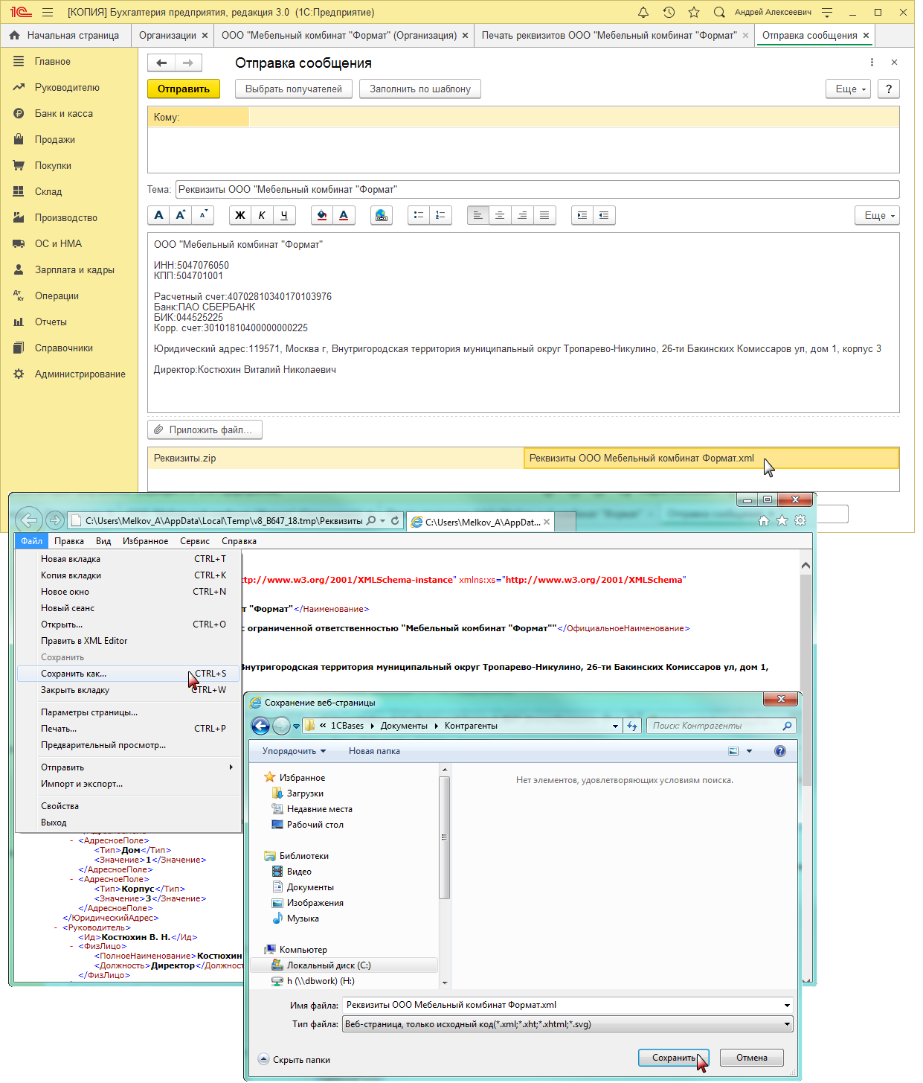Screen dimensions: 923x1083
Task: Open 1C main menu hamburger icon
Action: pos(48,12)
